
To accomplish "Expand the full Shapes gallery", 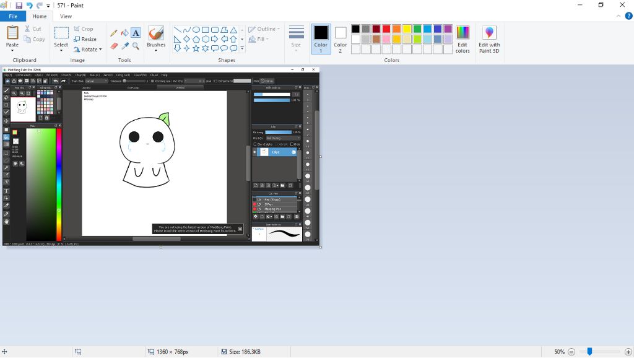I will [242, 48].
